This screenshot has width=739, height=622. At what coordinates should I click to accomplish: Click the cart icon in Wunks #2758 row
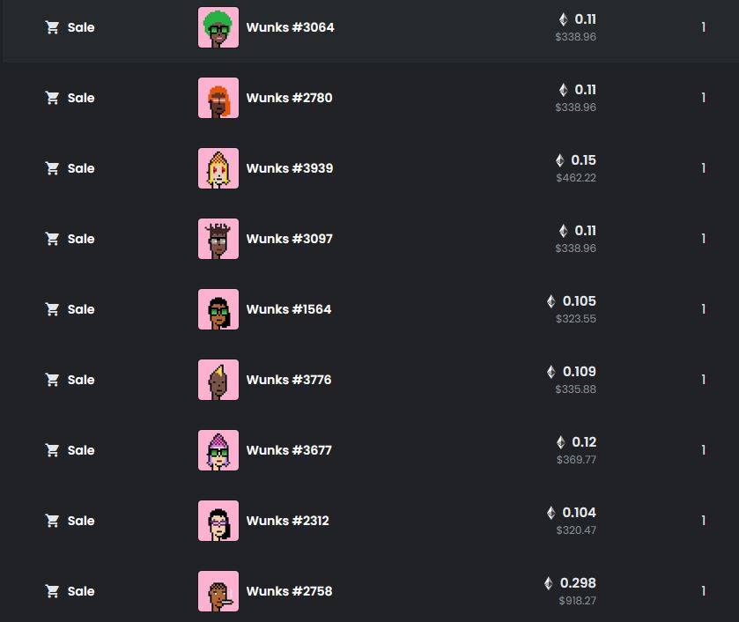click(52, 591)
